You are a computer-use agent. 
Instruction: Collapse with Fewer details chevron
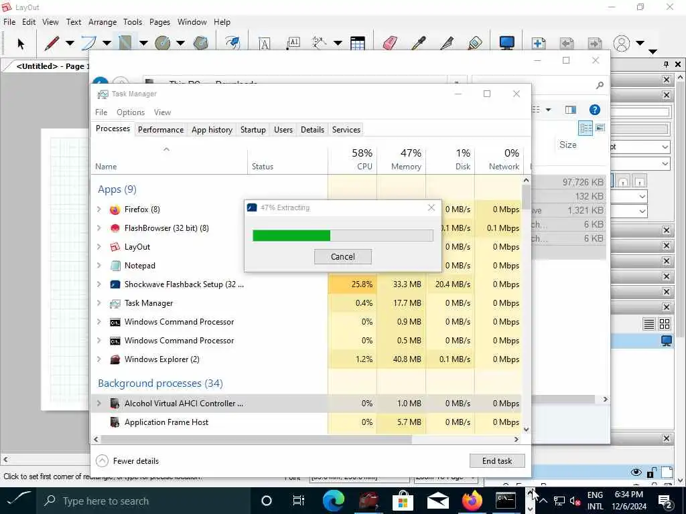click(102, 460)
